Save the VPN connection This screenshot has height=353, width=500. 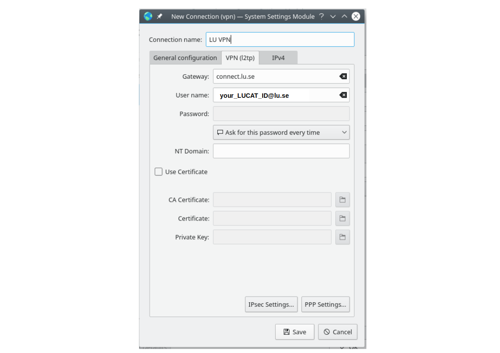(x=295, y=332)
